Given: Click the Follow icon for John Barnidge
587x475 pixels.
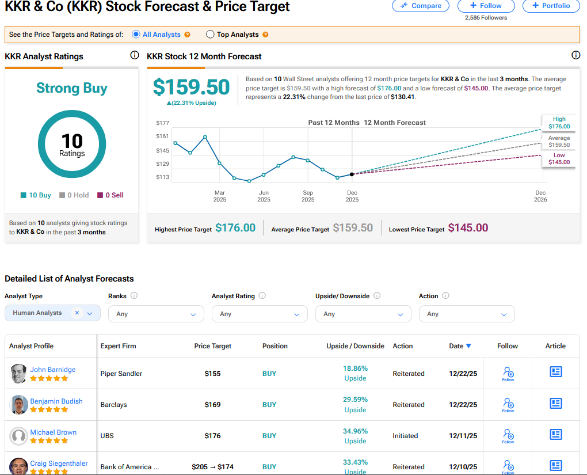Looking at the screenshot, I should click(508, 373).
